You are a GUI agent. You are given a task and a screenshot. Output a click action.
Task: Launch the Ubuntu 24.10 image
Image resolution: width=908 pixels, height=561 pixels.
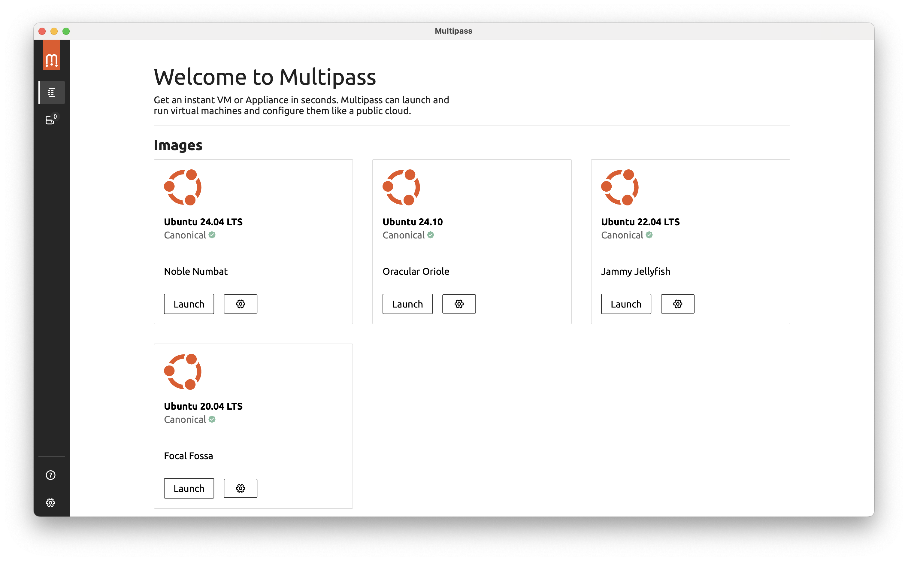click(x=407, y=304)
